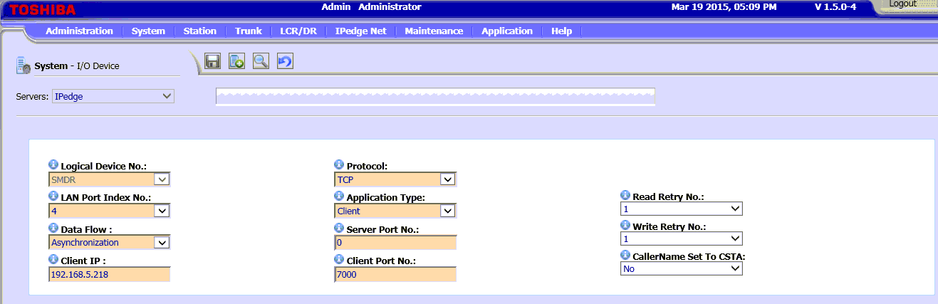Click the add new record icon
This screenshot has height=304, width=938.
(236, 61)
